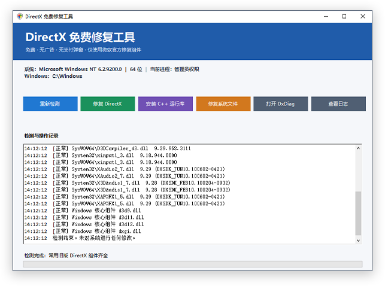This screenshot has width=385, height=286.
Task: Install C++ runtime via 安装 C++ 运行库
Action: (165, 104)
